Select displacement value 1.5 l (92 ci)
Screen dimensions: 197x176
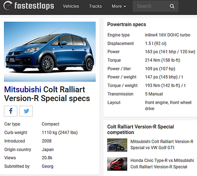[x=156, y=44]
